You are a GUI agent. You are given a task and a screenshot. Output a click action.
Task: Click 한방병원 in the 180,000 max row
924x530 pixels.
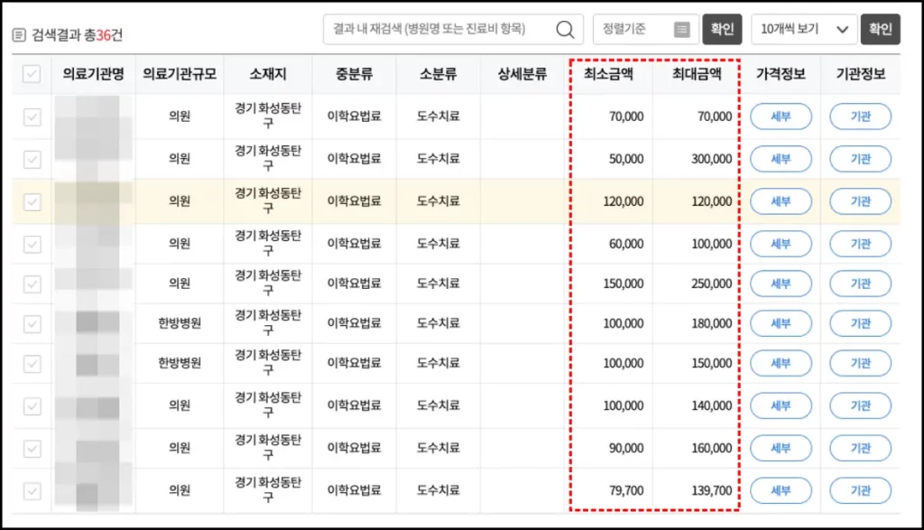tap(180, 323)
